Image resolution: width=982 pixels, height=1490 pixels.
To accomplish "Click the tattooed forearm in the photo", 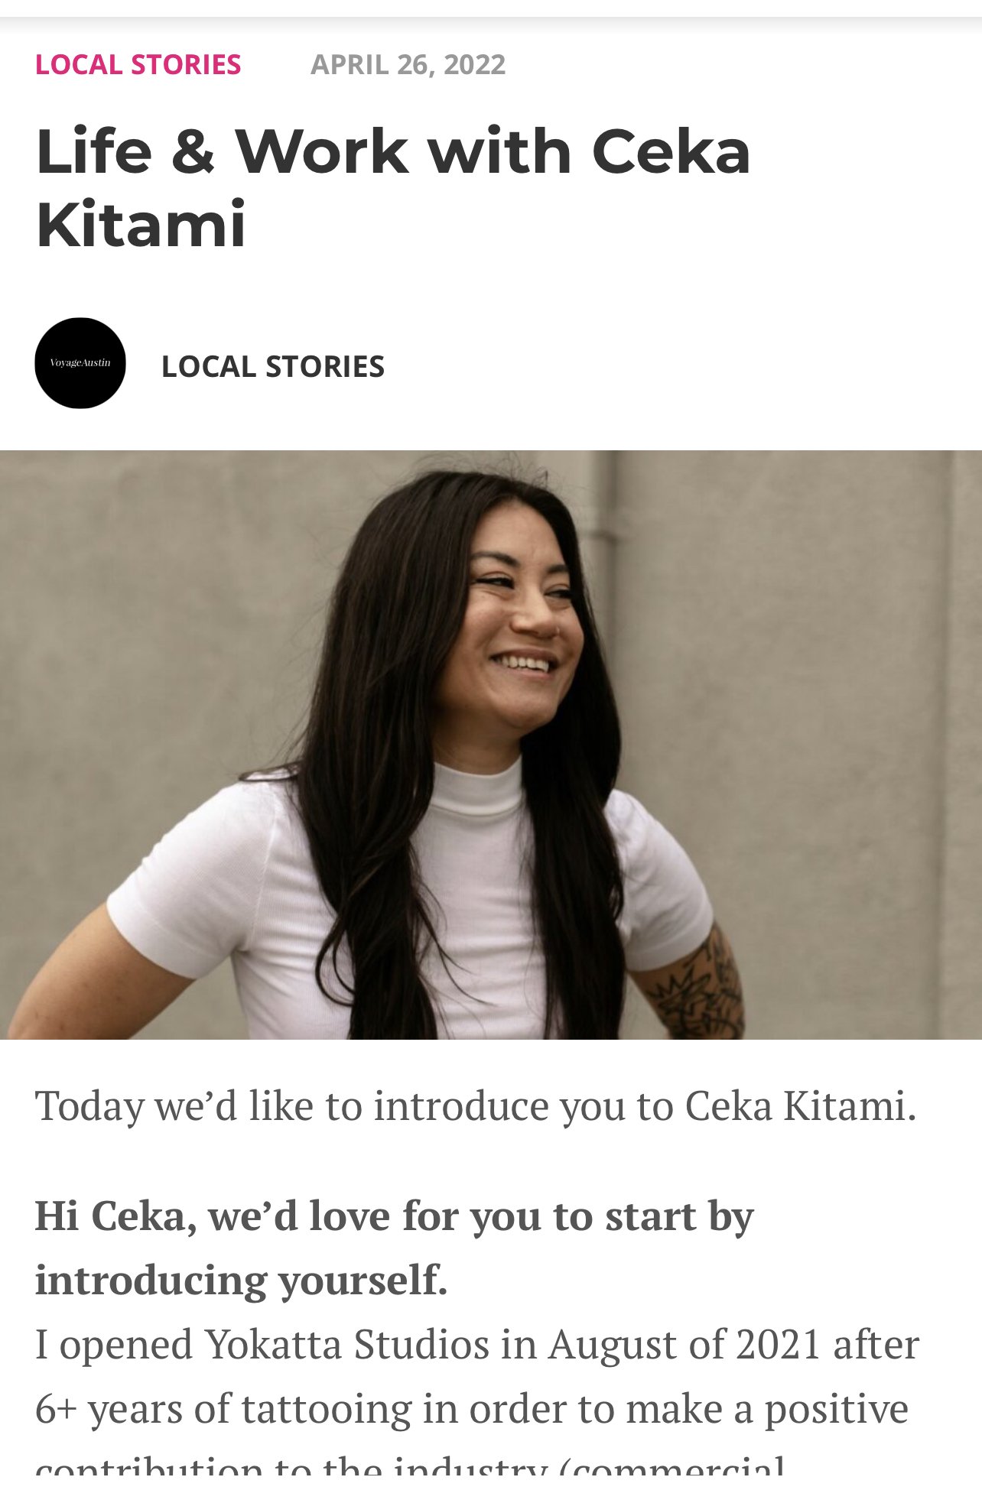I will (x=692, y=986).
